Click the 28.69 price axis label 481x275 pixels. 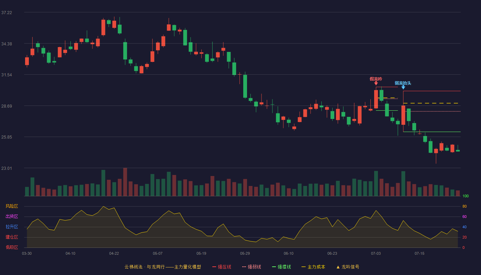tap(7, 106)
